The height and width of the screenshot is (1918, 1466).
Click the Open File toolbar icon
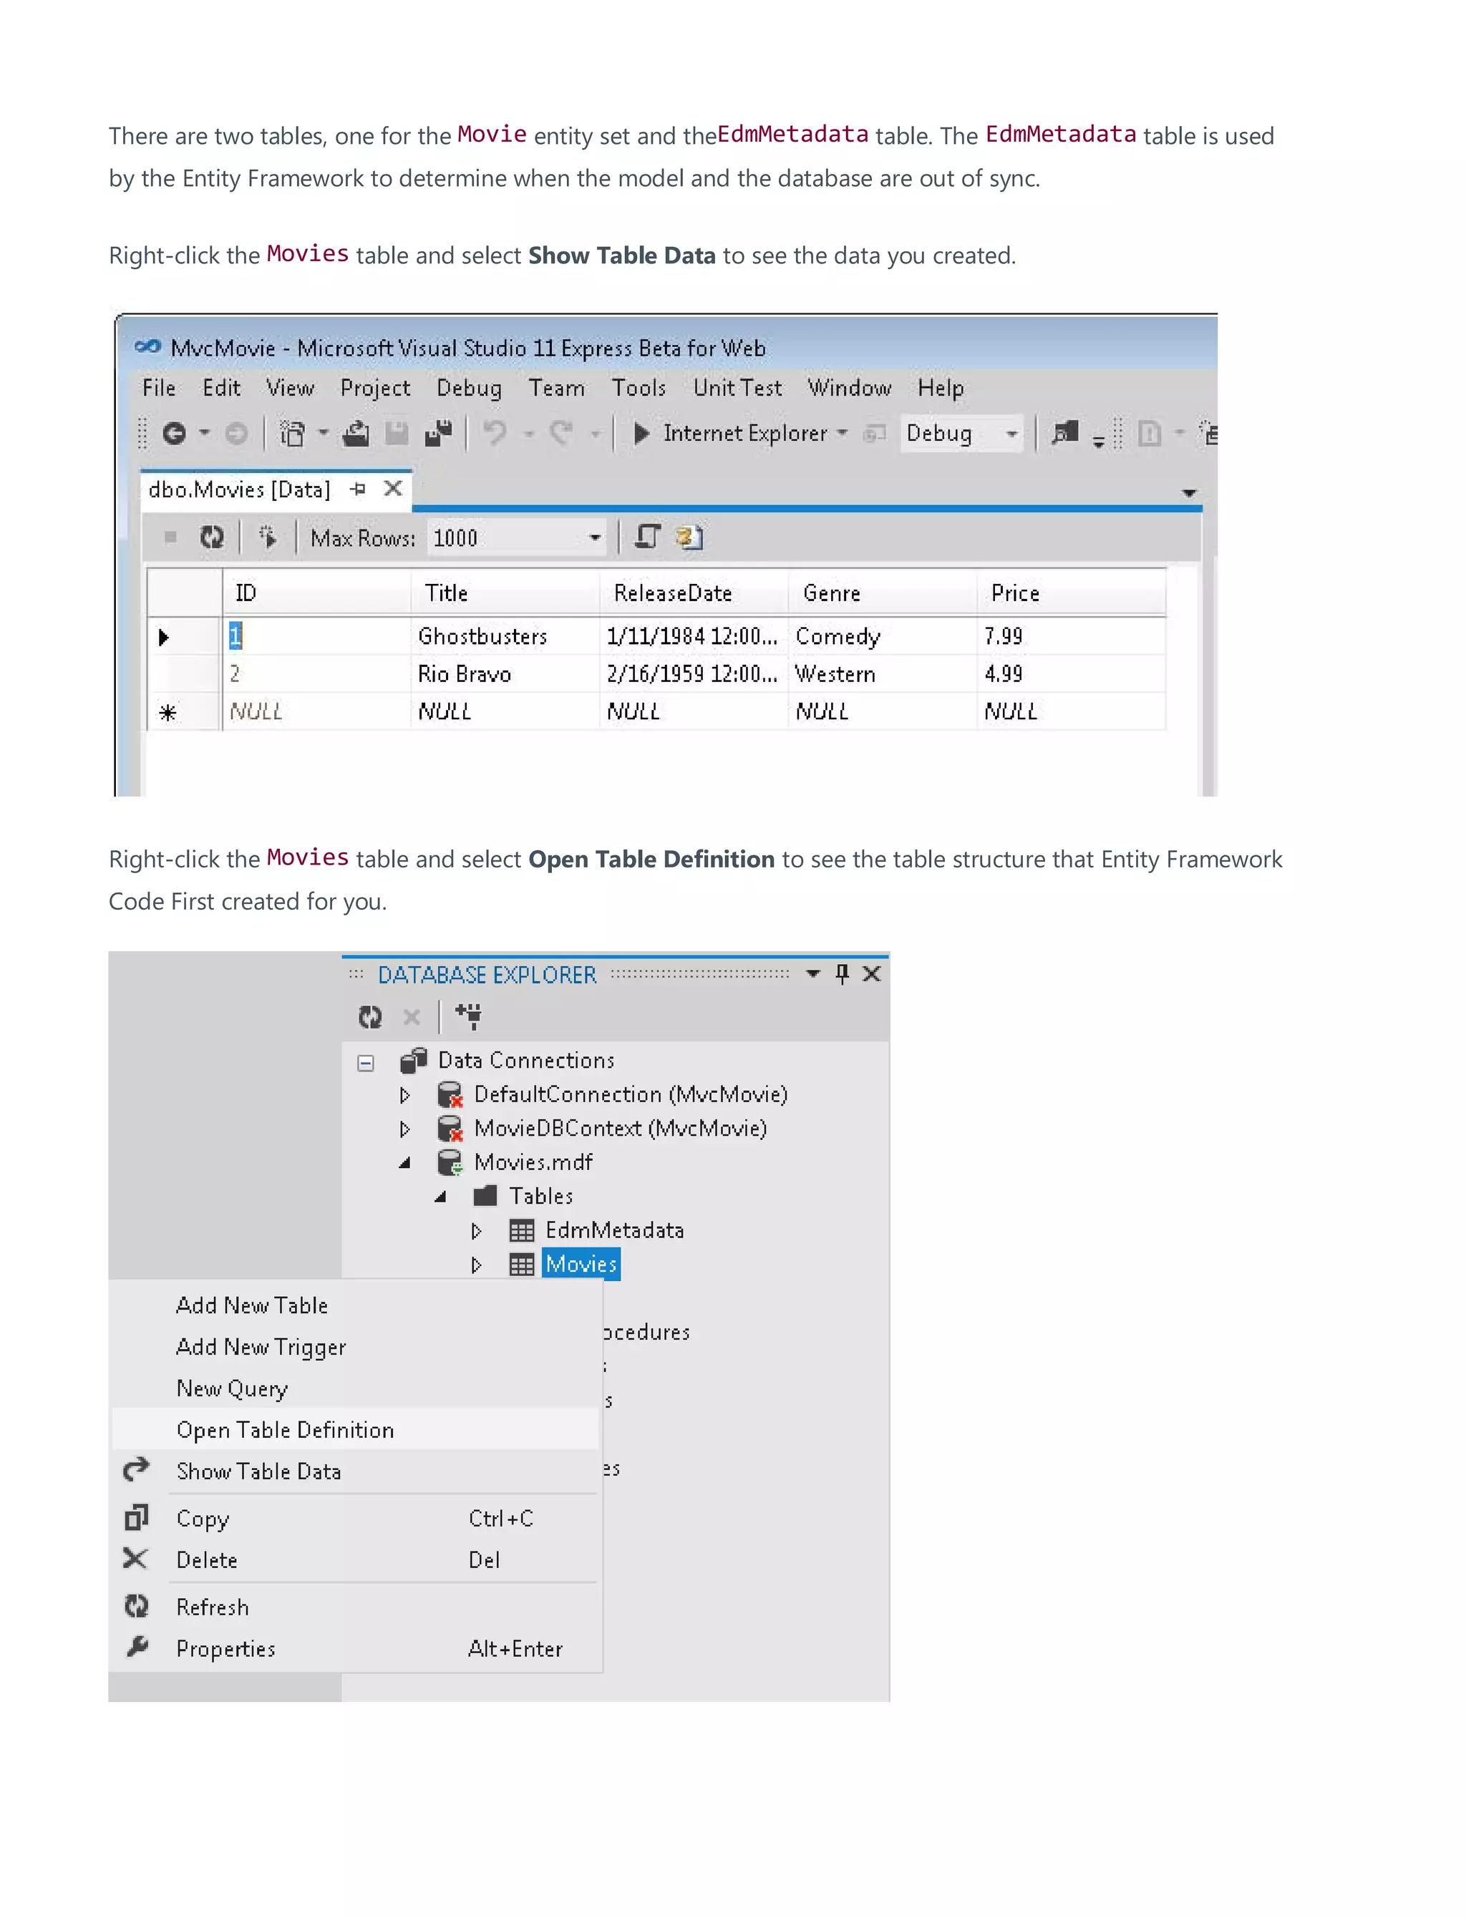356,434
